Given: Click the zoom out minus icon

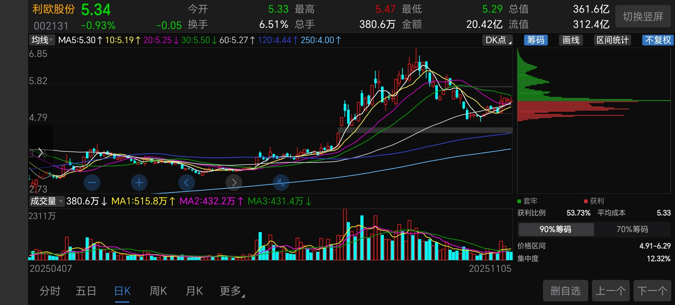Looking at the screenshot, I should click(92, 183).
